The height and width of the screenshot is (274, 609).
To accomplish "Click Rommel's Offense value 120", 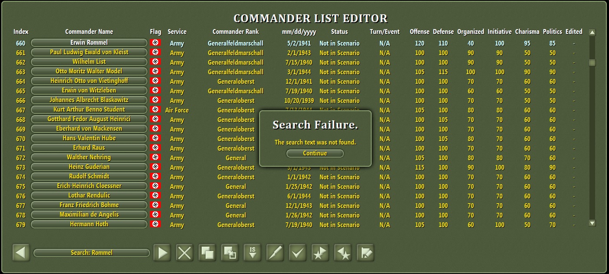I will coord(419,43).
